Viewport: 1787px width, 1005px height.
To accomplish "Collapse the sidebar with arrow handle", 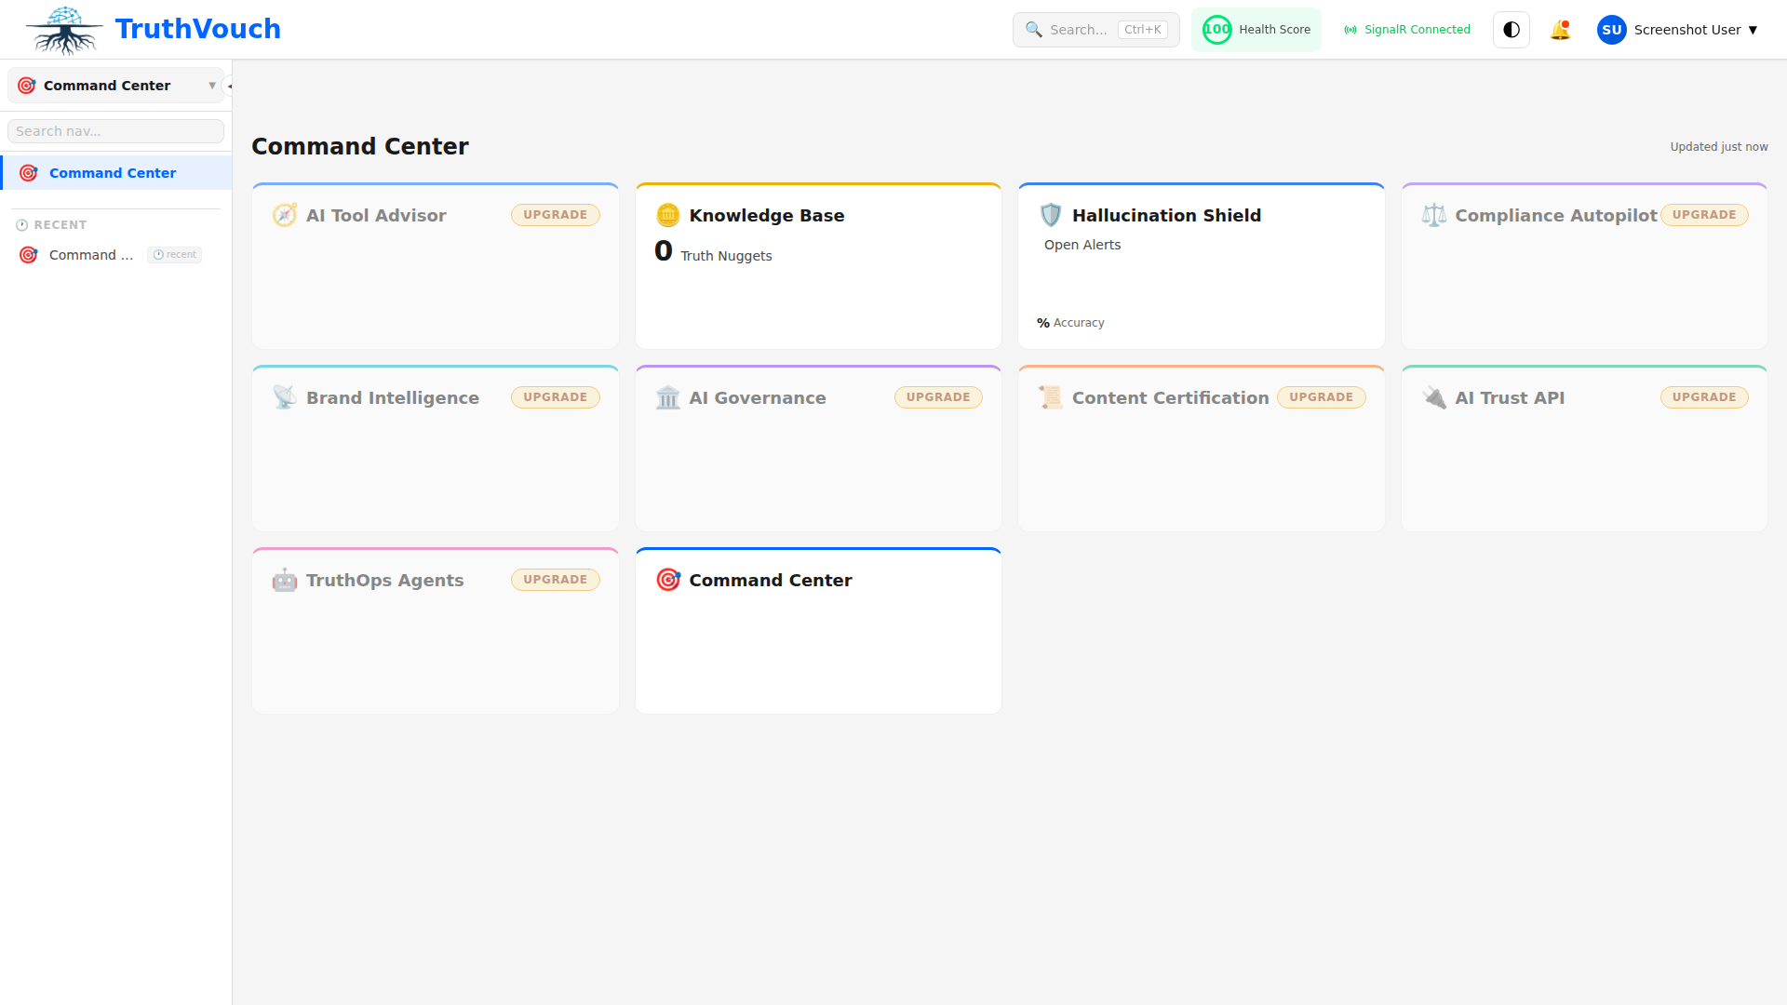I will point(229,86).
